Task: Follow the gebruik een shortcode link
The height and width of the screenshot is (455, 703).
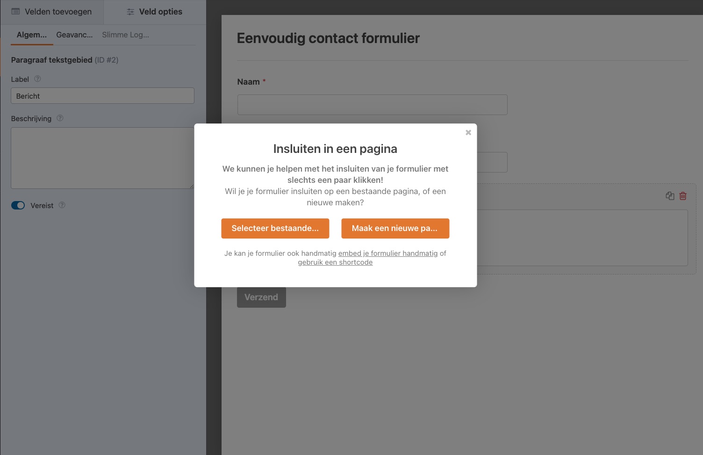Action: pos(335,262)
